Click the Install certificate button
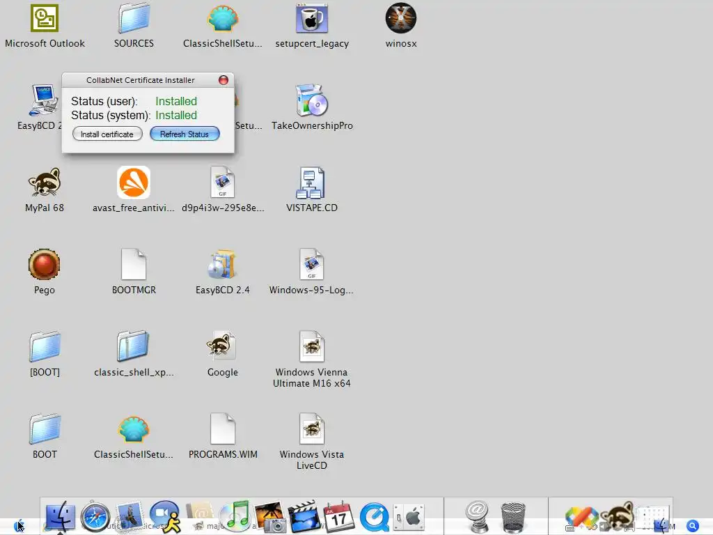 (107, 134)
